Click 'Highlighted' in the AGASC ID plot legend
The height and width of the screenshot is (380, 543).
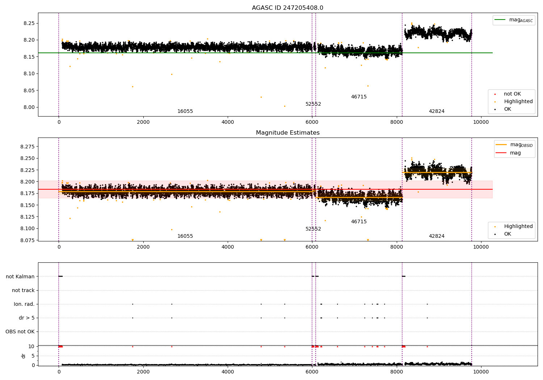coord(514,101)
